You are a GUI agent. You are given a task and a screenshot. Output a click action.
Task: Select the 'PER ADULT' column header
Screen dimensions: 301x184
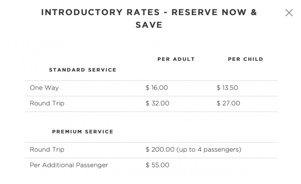[x=176, y=59]
